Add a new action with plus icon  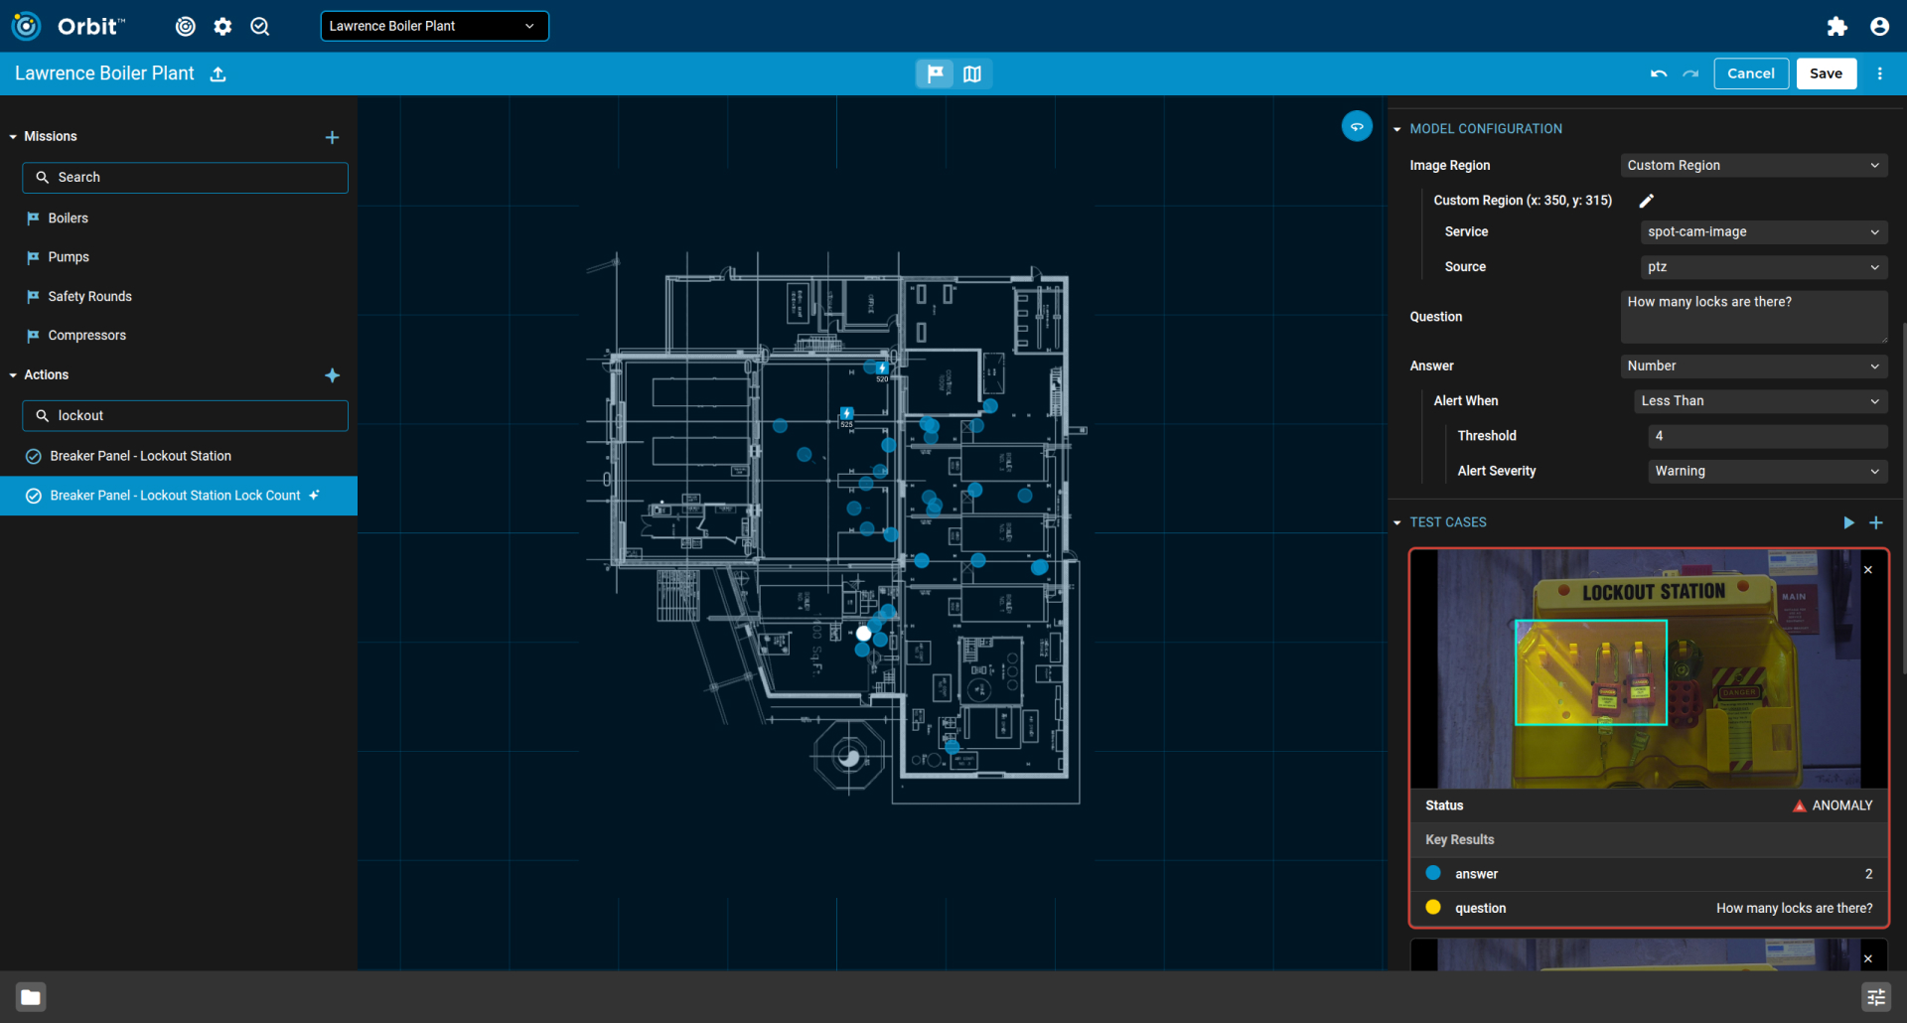click(x=333, y=375)
